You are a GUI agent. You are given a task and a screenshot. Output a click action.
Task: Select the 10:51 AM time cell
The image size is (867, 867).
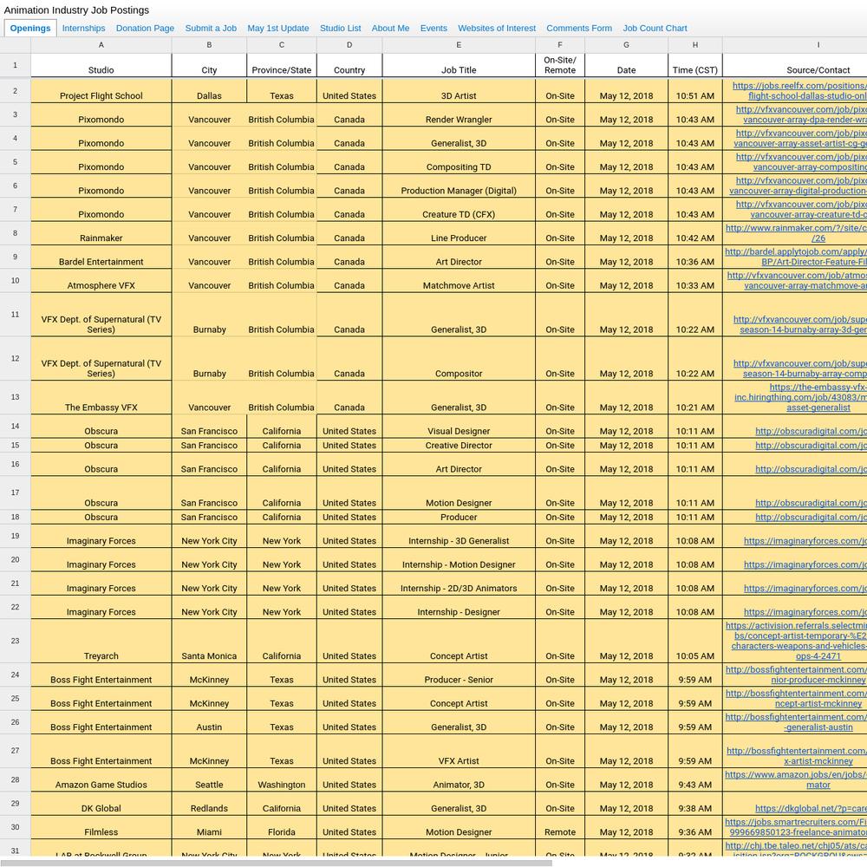coord(695,91)
